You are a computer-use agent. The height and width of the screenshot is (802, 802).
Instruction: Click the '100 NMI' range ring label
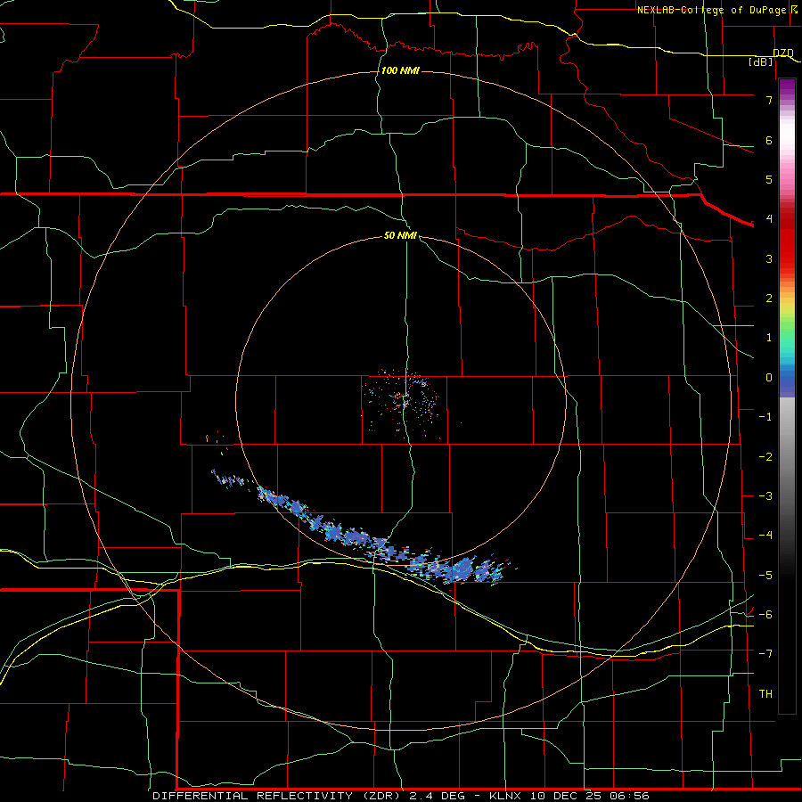[400, 70]
